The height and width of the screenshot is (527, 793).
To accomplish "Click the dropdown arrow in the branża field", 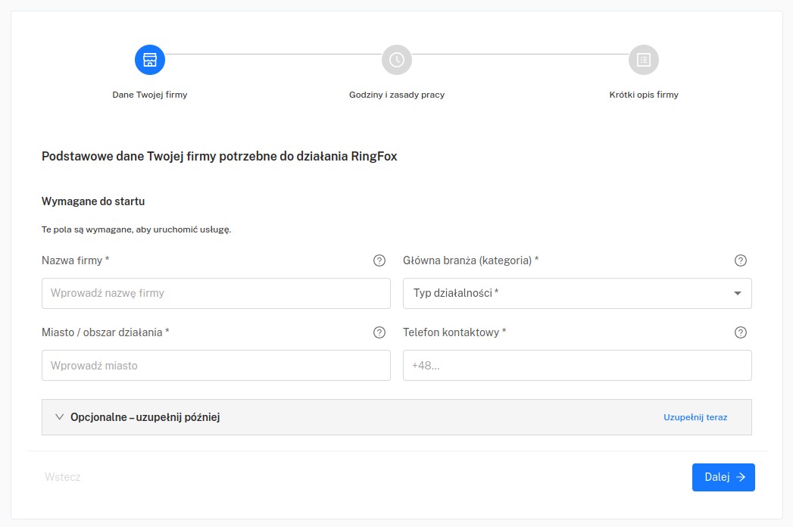I will (738, 294).
